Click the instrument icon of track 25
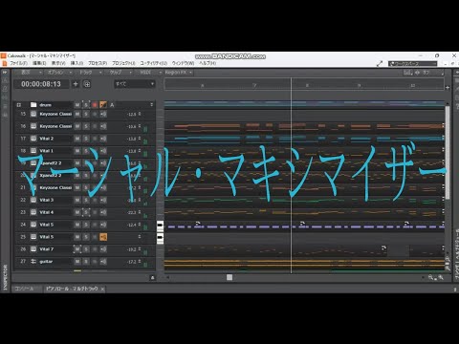This screenshot has width=459, height=344. 33,237
